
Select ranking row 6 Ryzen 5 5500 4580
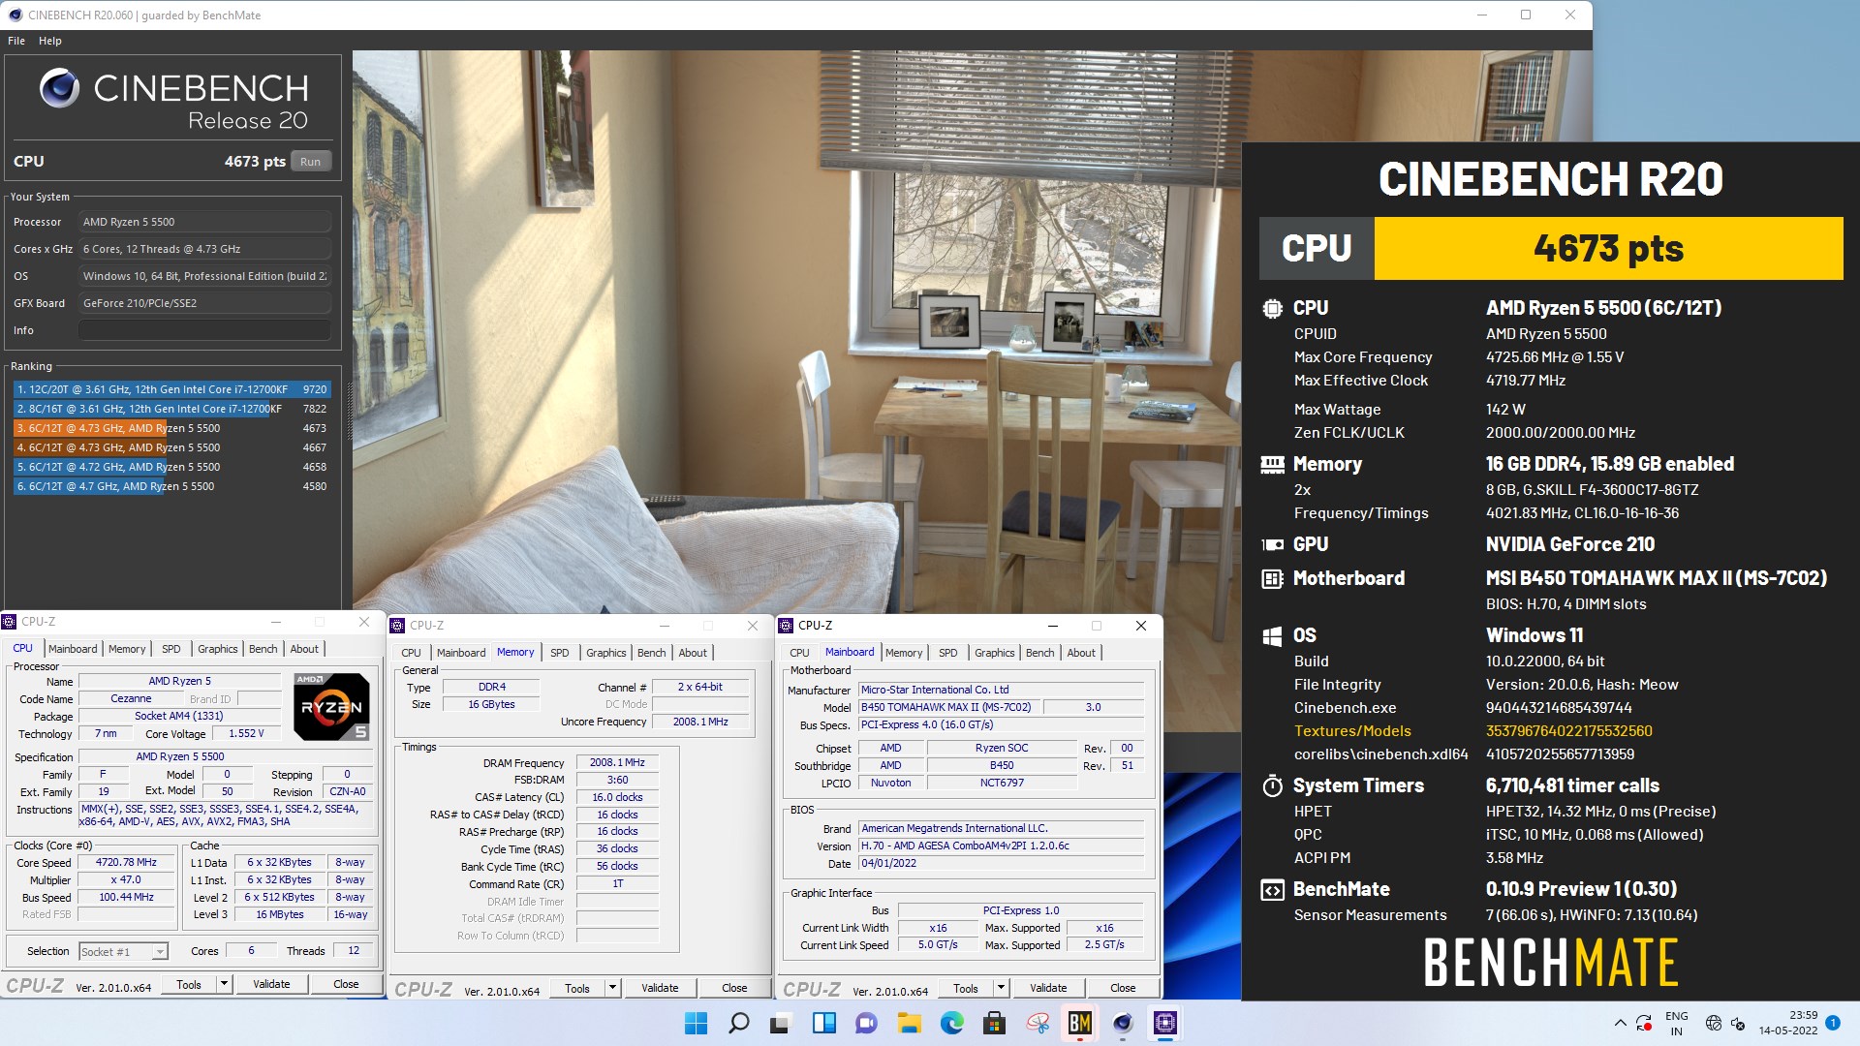click(x=171, y=486)
